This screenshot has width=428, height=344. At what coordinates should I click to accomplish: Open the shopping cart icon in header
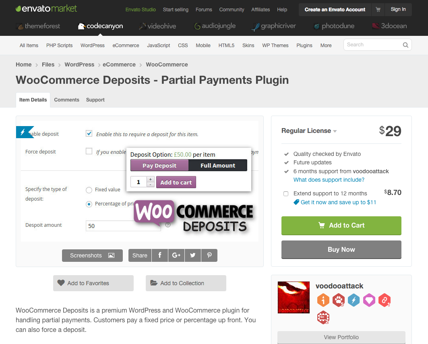(378, 10)
